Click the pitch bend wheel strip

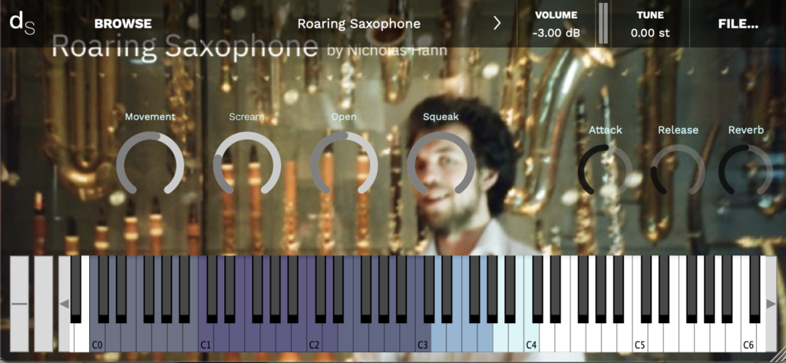tap(19, 303)
